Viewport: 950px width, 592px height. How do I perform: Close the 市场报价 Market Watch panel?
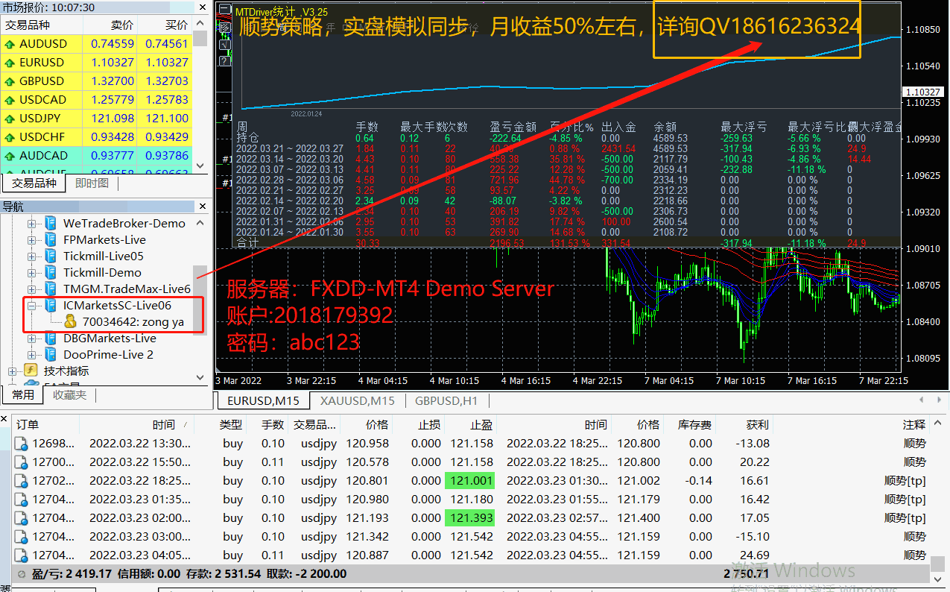pos(203,7)
